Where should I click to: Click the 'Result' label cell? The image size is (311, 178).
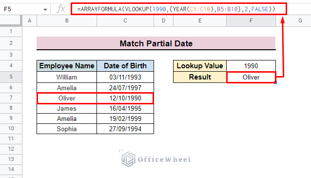click(x=200, y=77)
